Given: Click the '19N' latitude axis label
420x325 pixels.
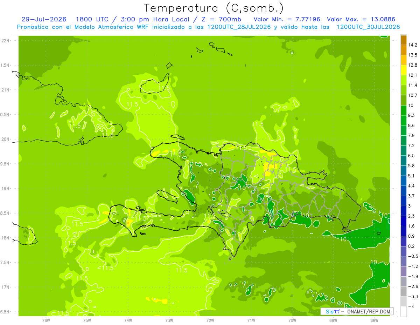Looking at the screenshot, I should (x=6, y=189).
